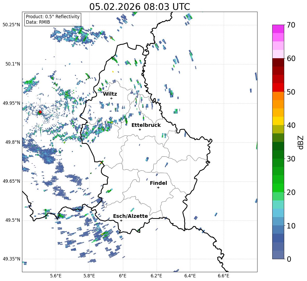Click the Esch/Alzette station cross marker
Image resolution: width=307 pixels, height=281 pixels.
(x=121, y=220)
